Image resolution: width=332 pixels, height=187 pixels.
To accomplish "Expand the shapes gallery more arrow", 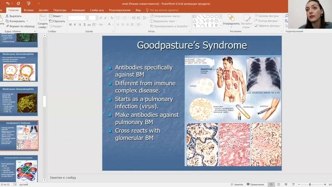I will tap(220, 25).
